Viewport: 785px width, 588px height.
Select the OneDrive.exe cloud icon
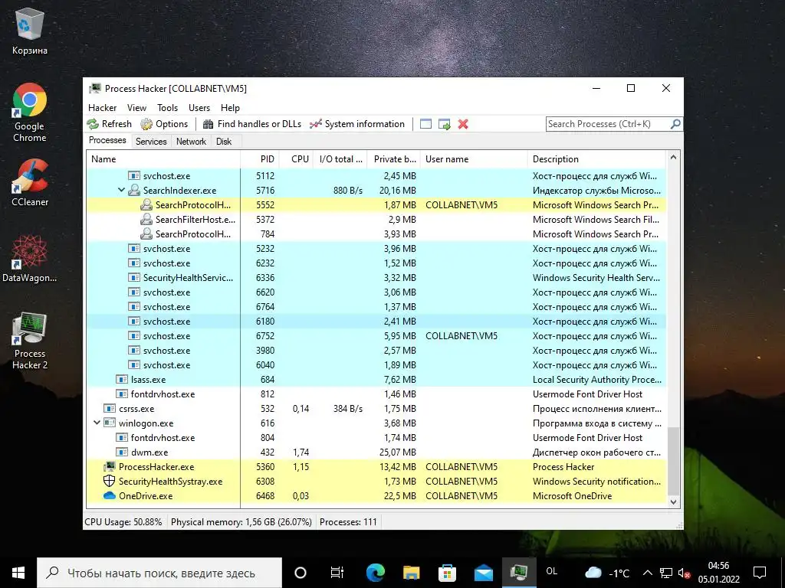(109, 495)
